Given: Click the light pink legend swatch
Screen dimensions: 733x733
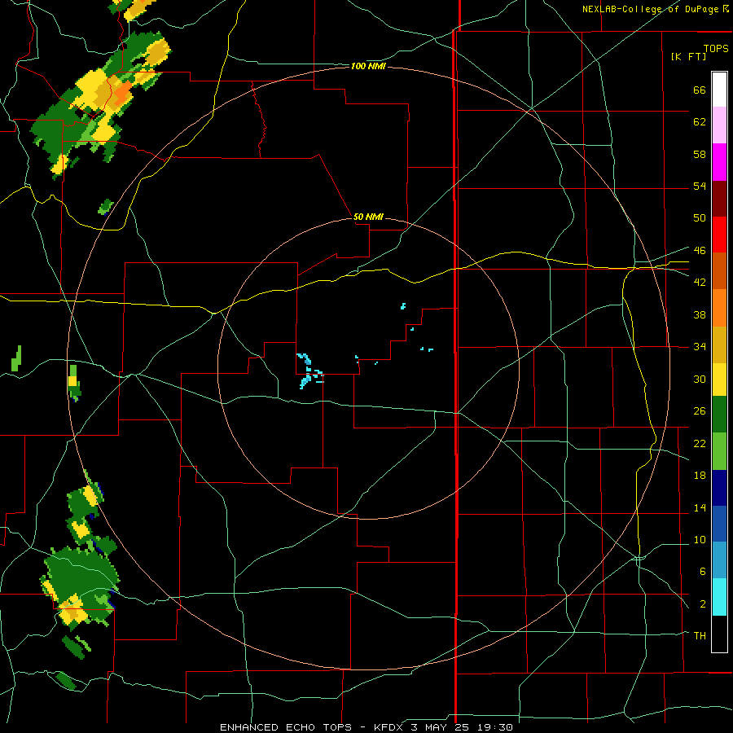Looking at the screenshot, I should pos(719,125).
